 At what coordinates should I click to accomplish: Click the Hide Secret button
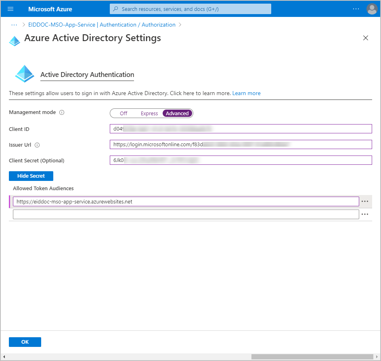(31, 176)
